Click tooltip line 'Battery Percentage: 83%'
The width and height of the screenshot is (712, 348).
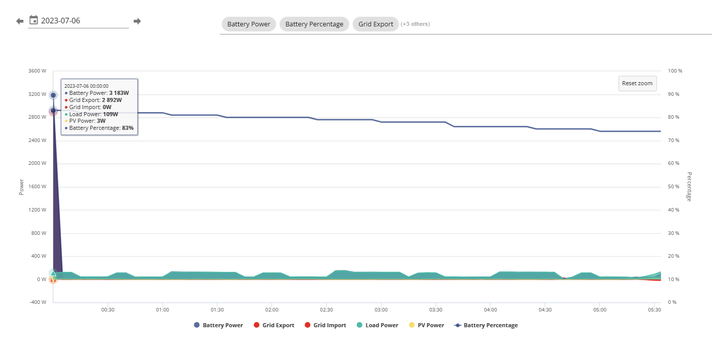(x=99, y=128)
